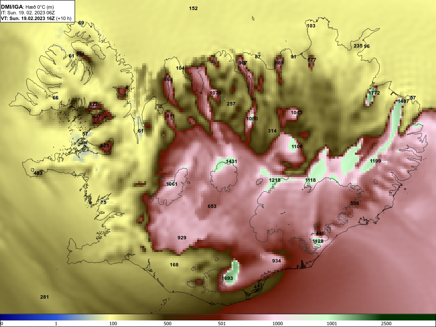436x327 pixels.
Task: Click the 1199 value label
Action: (375, 161)
